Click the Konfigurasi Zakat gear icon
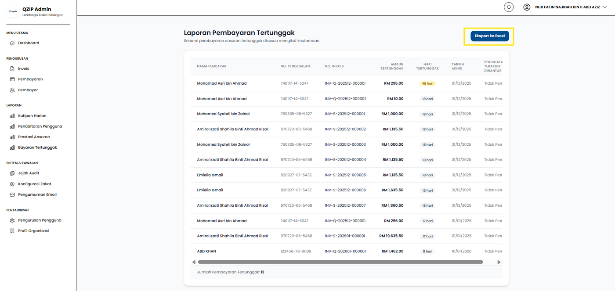 12,184
